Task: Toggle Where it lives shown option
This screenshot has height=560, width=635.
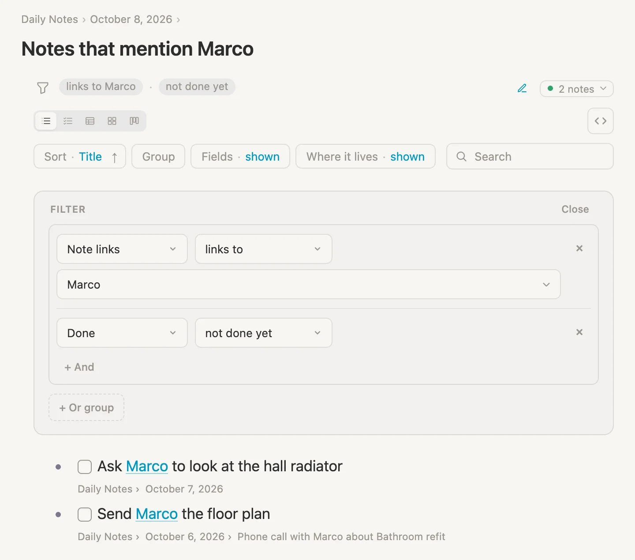Action: 366,157
